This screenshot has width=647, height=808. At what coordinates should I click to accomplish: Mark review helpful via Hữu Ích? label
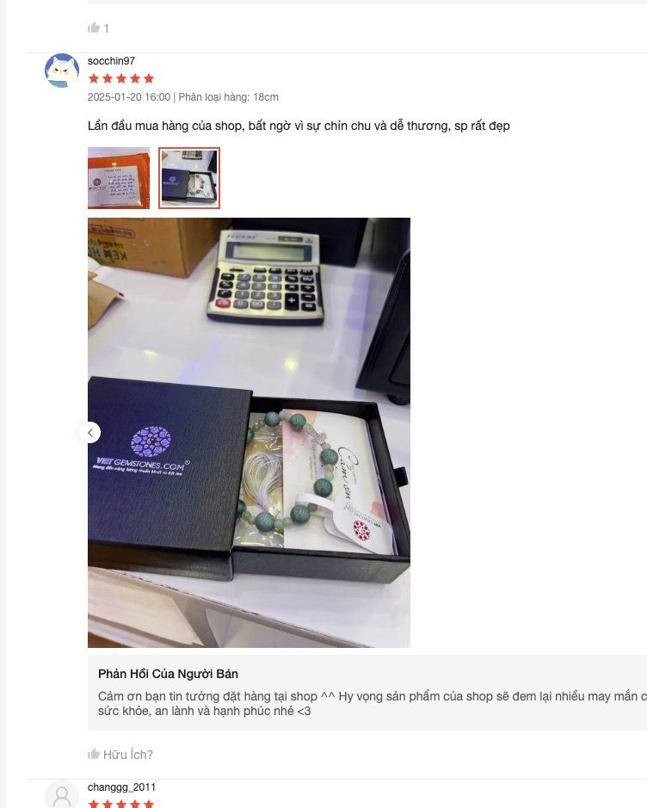pyautogui.click(x=127, y=755)
